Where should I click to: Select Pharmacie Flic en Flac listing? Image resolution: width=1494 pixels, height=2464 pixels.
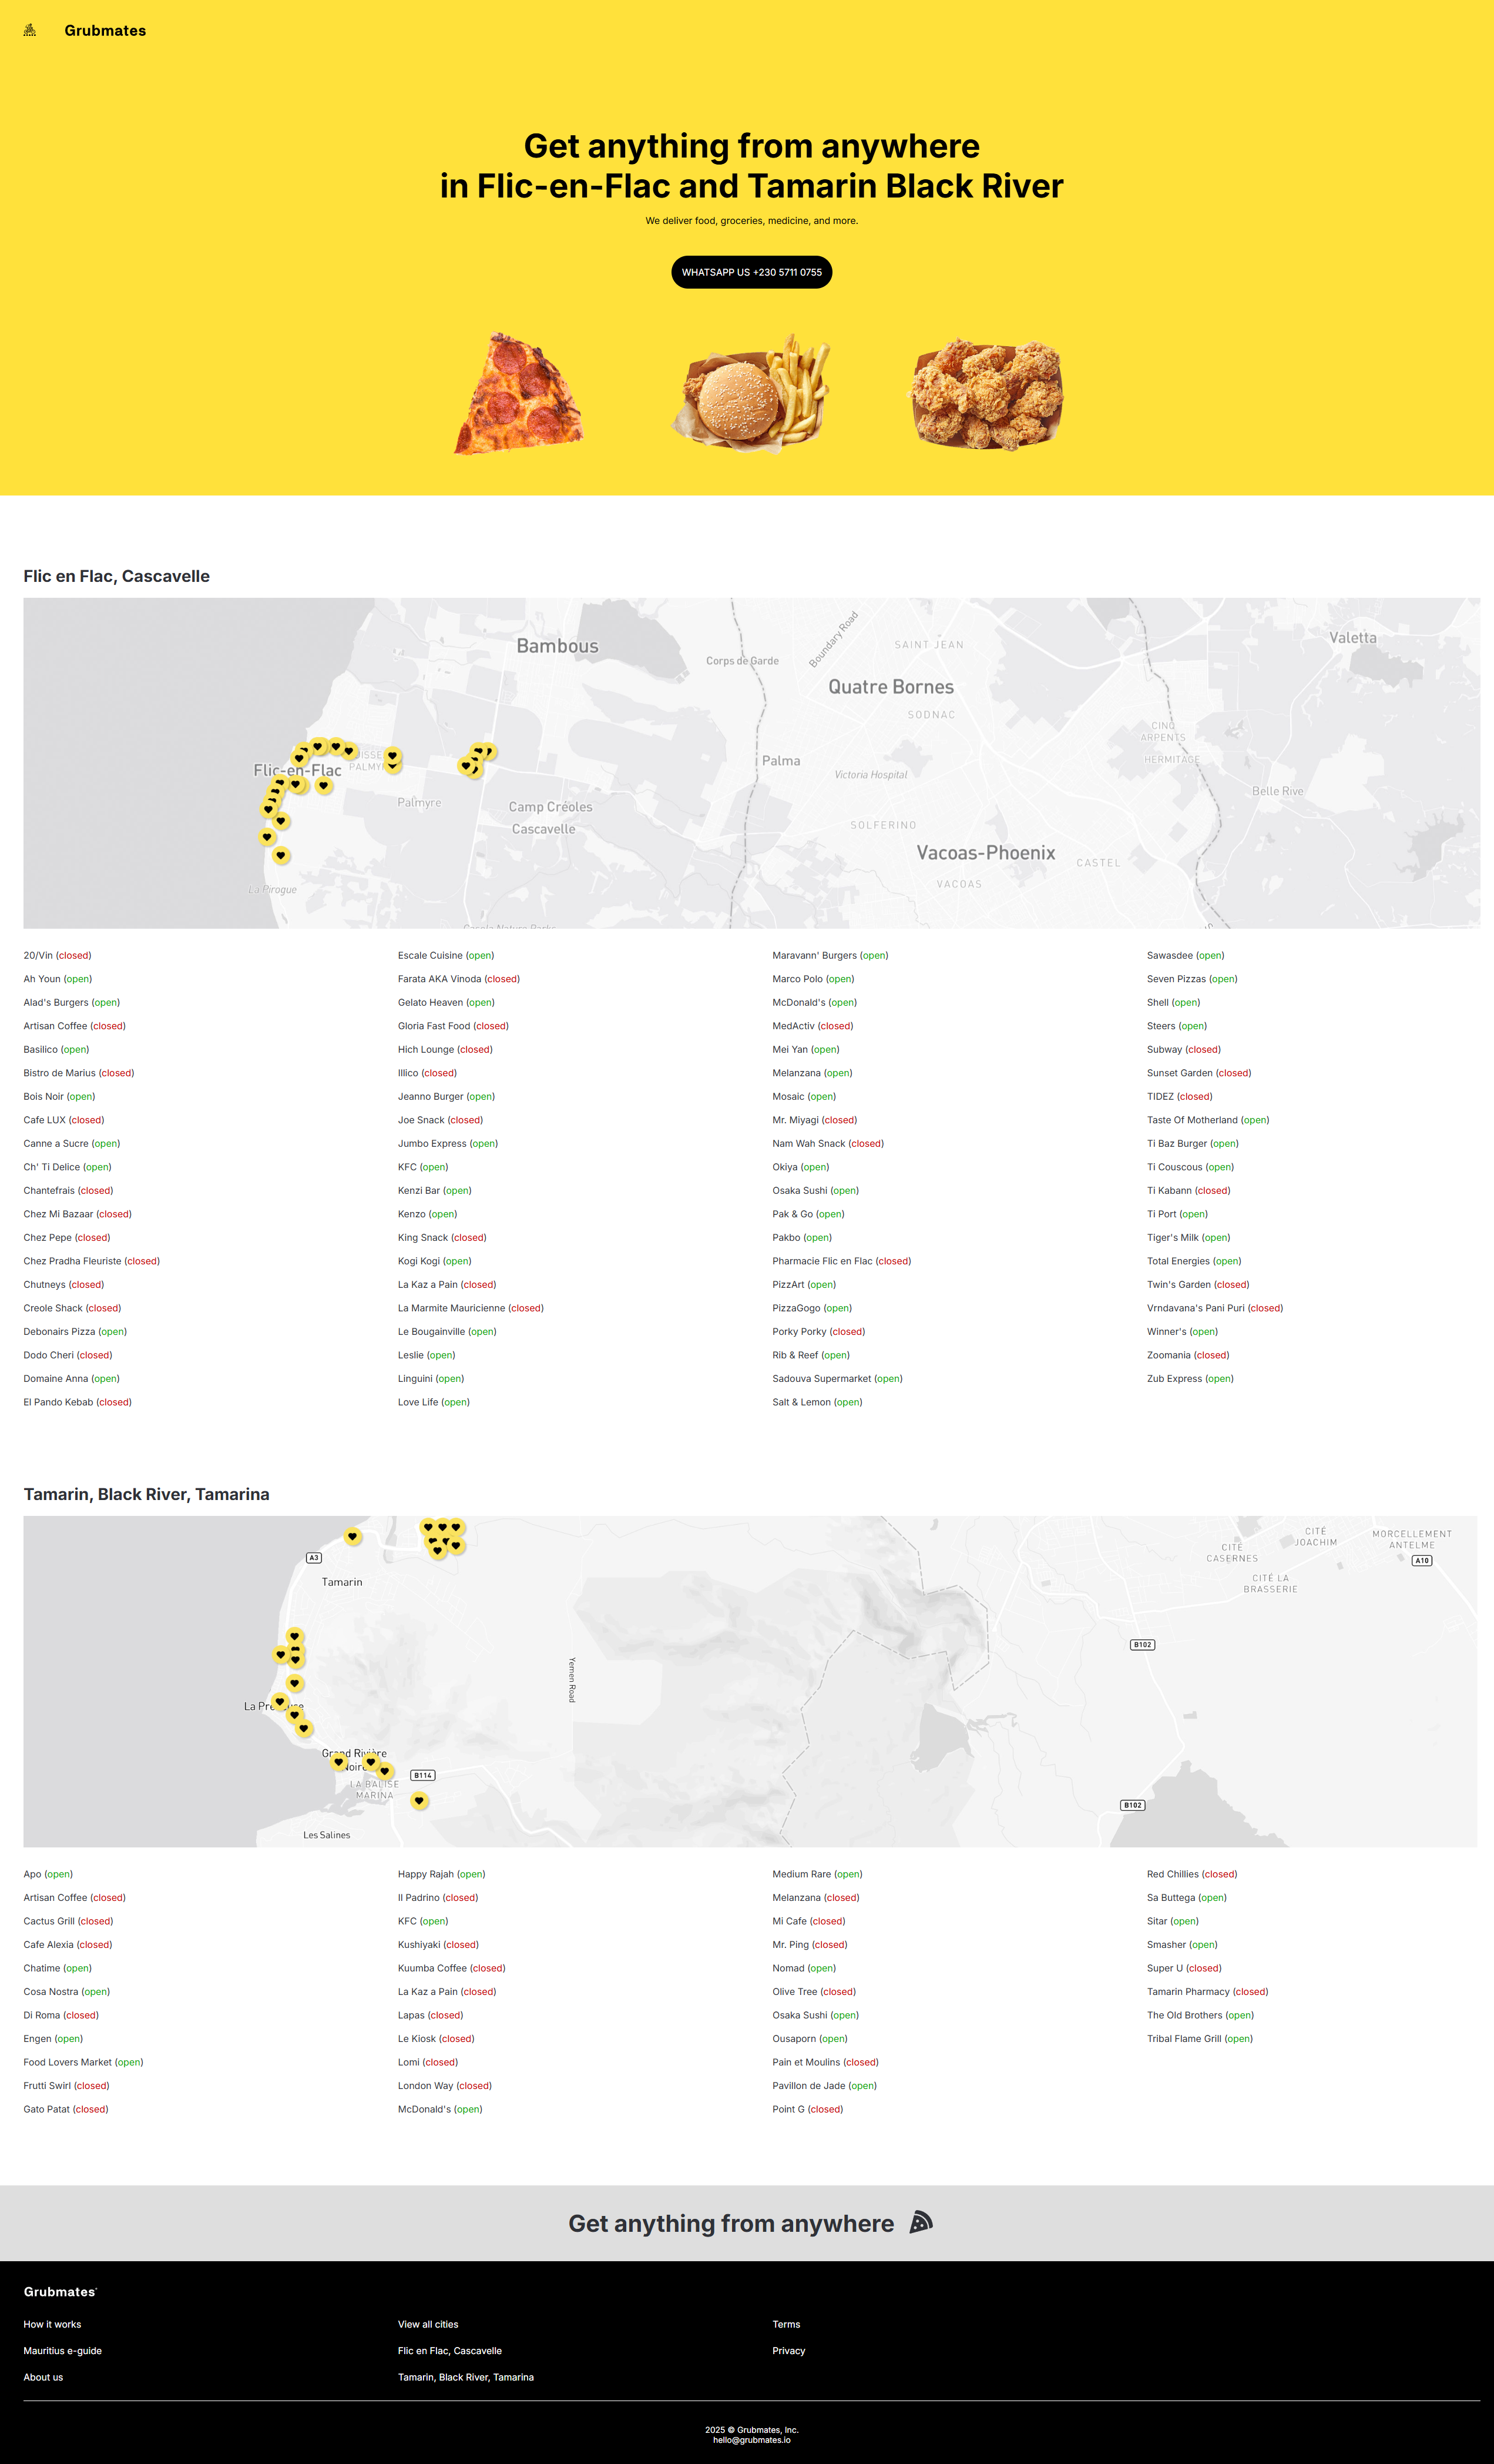[841, 1261]
